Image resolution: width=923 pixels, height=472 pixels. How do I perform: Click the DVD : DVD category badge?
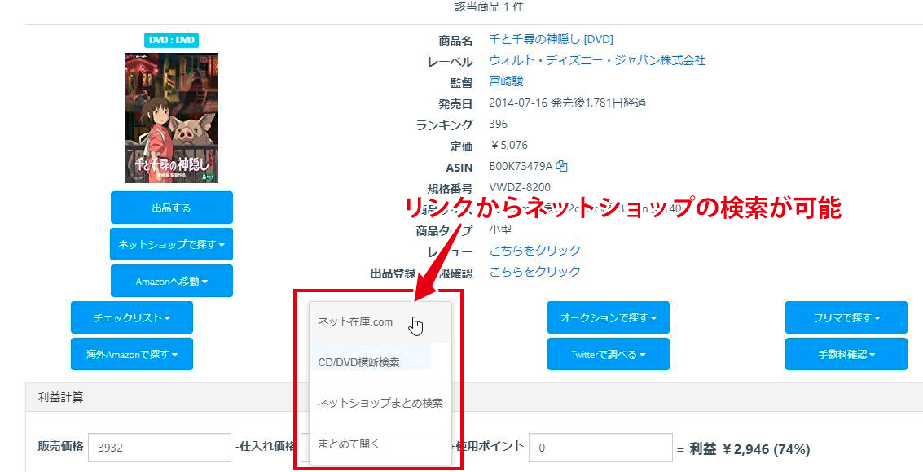[x=171, y=40]
